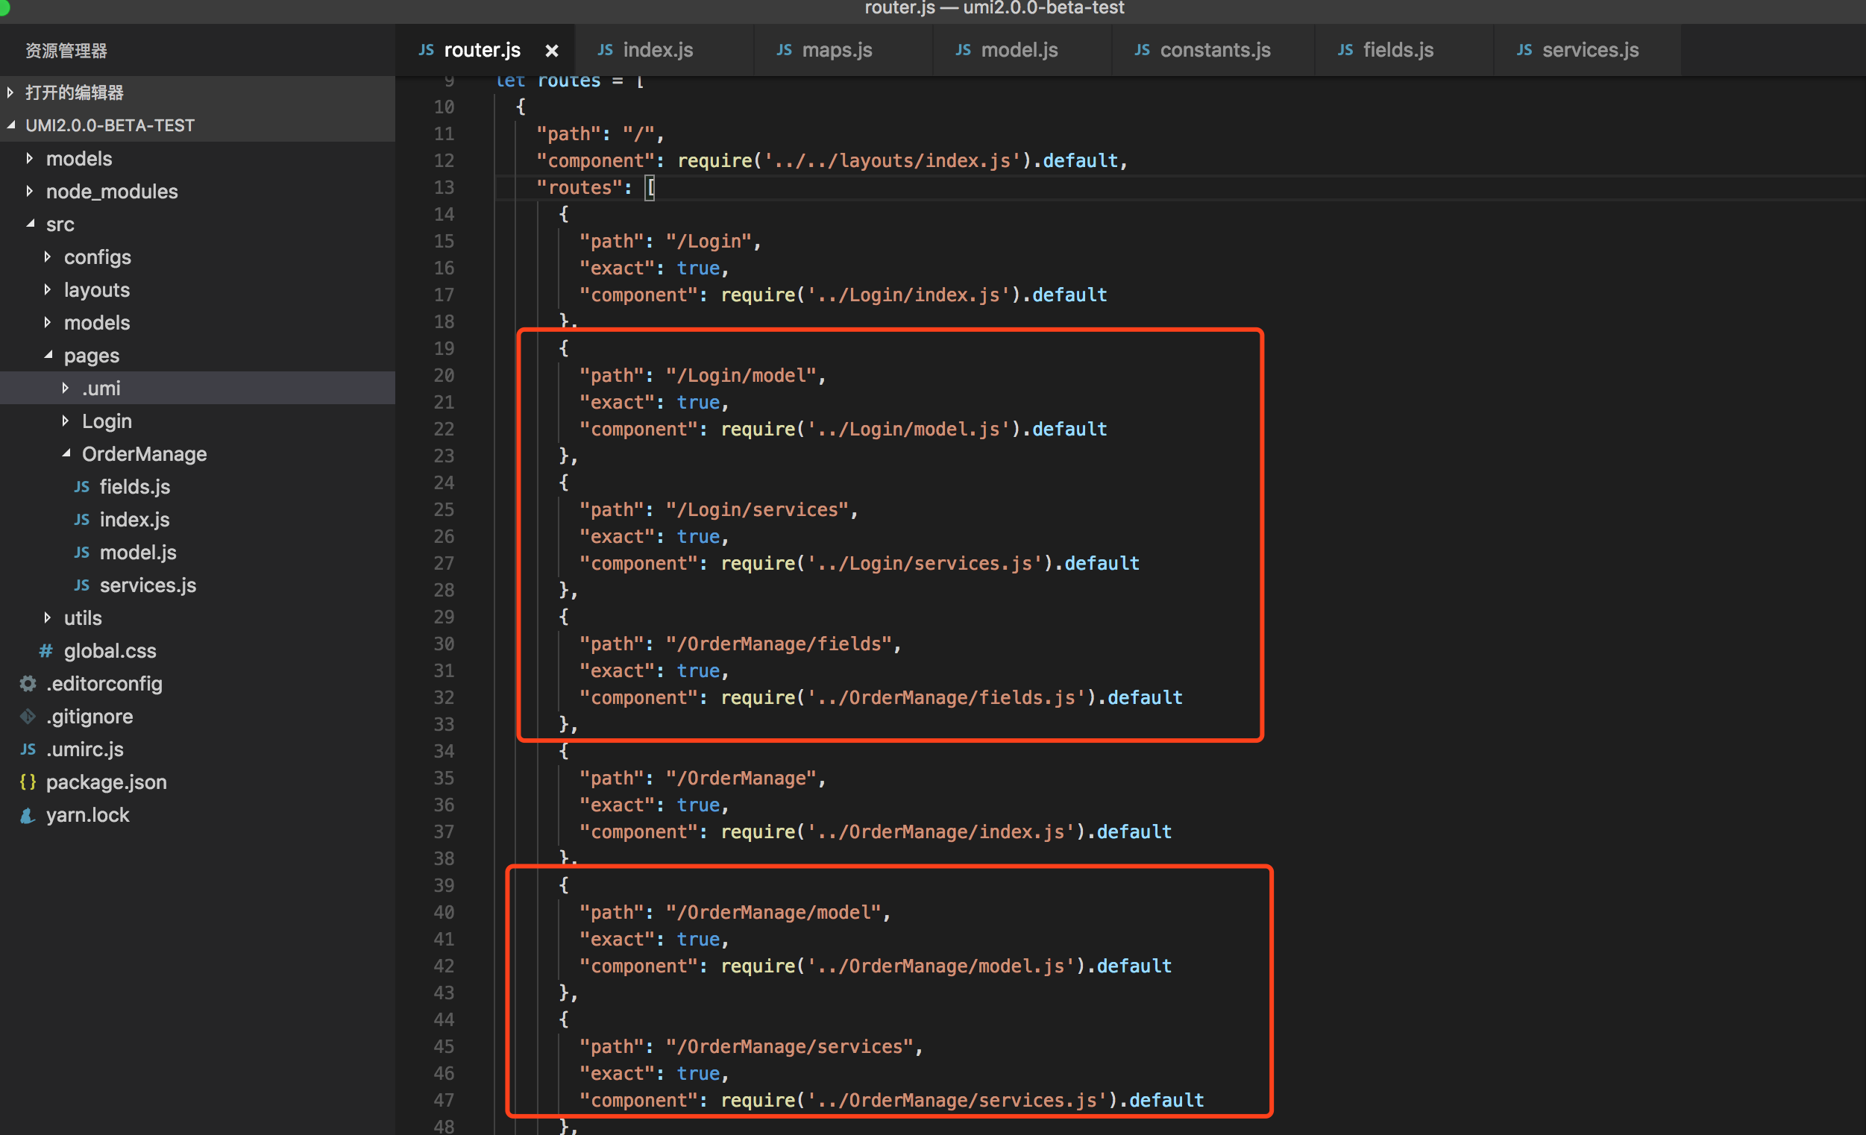Screen dimensions: 1866x1135
Task: Click the # icon next to global.css
Action: 45,650
